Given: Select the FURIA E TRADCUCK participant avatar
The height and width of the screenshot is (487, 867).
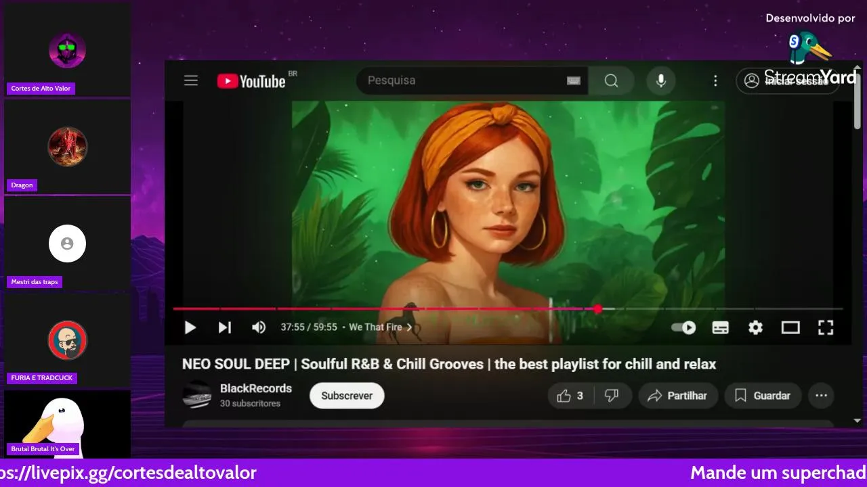Looking at the screenshot, I should click(67, 340).
